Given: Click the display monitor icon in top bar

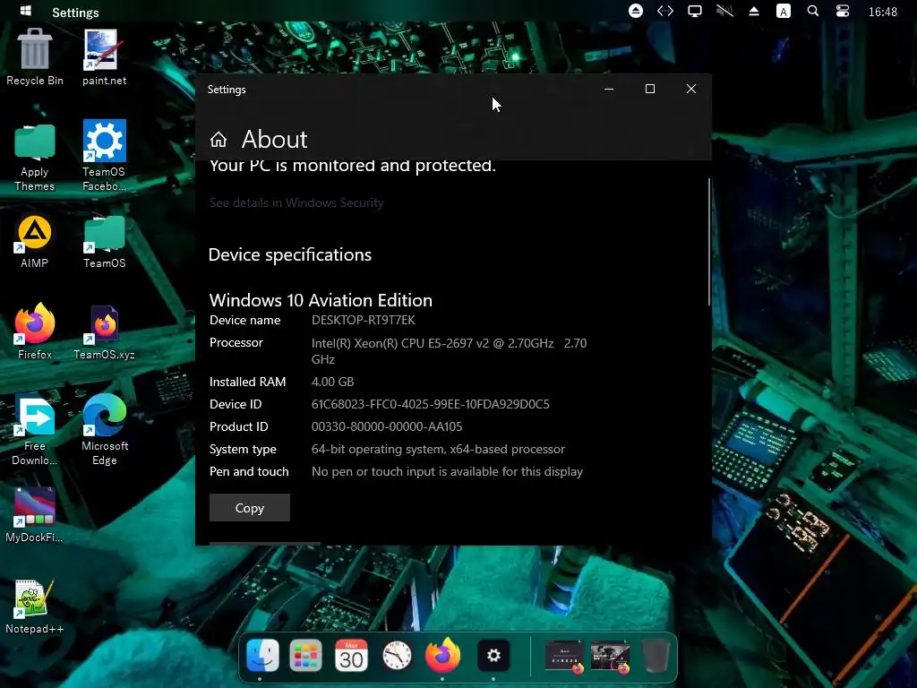Looking at the screenshot, I should [x=695, y=11].
